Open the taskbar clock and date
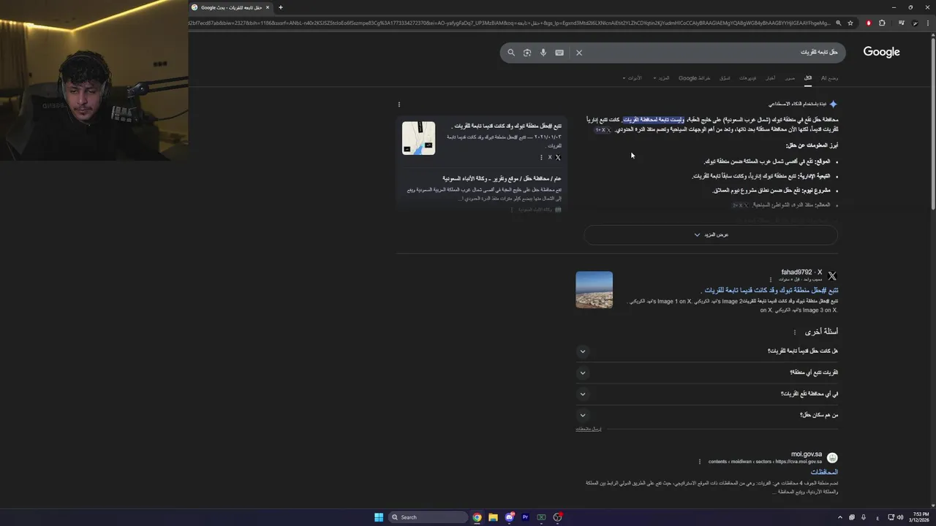 click(921, 517)
